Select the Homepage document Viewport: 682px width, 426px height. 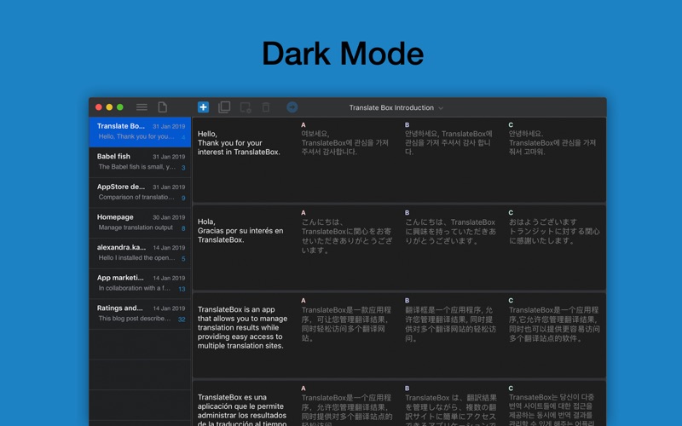pos(140,222)
